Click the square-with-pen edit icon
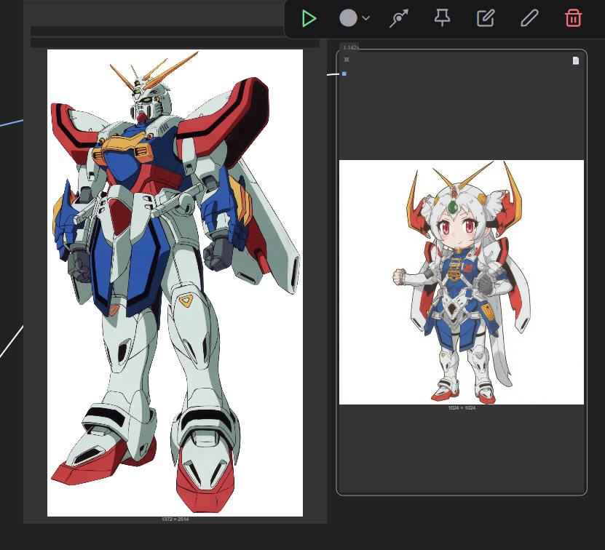 (486, 19)
